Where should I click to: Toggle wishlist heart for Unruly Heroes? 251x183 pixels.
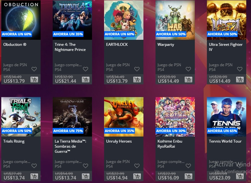(x=137, y=166)
